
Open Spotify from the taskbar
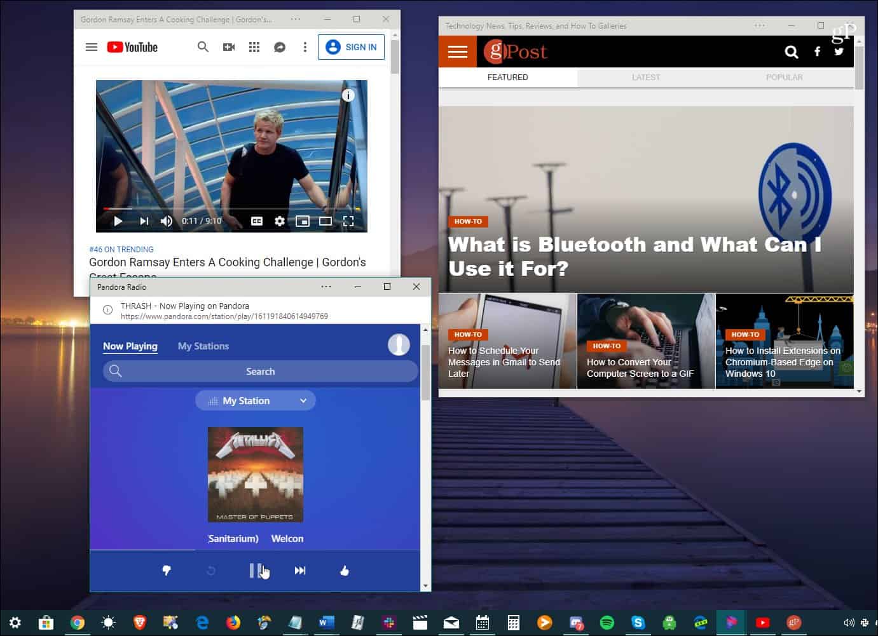pos(607,623)
